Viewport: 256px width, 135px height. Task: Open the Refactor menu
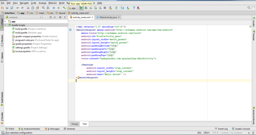pyautogui.click(x=52, y=3)
